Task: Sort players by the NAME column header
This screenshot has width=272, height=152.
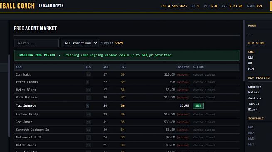Action: (x=20, y=67)
